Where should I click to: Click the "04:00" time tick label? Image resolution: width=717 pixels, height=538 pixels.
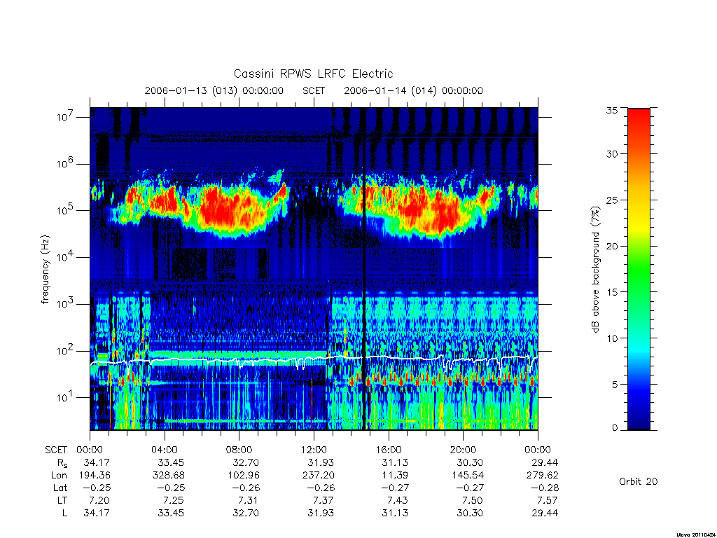tap(165, 450)
